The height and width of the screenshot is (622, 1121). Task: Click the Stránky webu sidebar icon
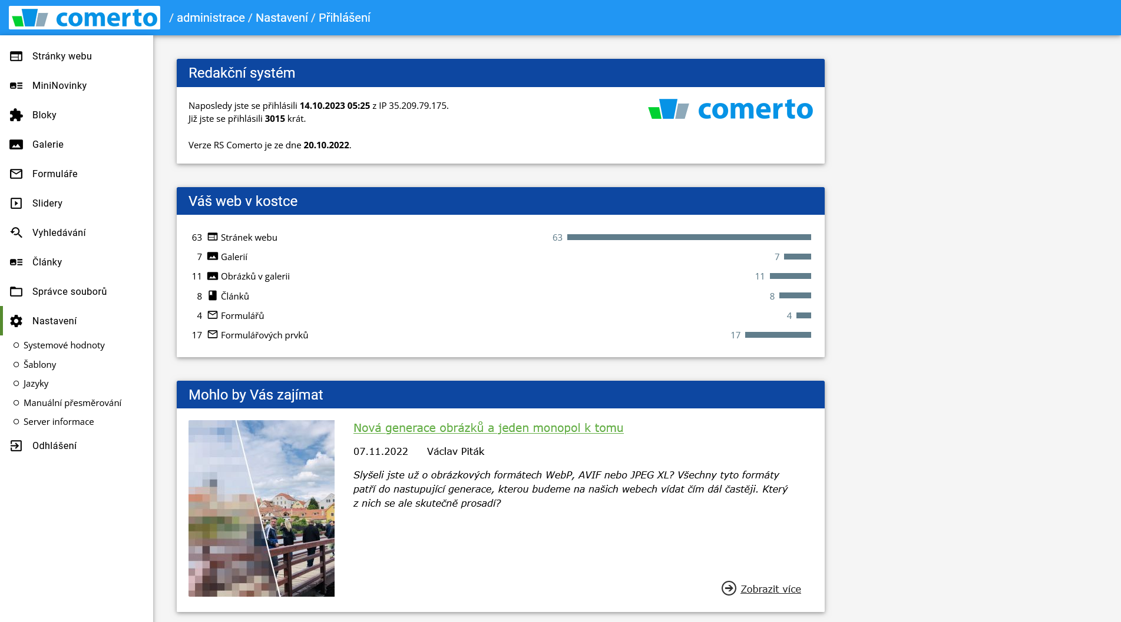pos(16,56)
